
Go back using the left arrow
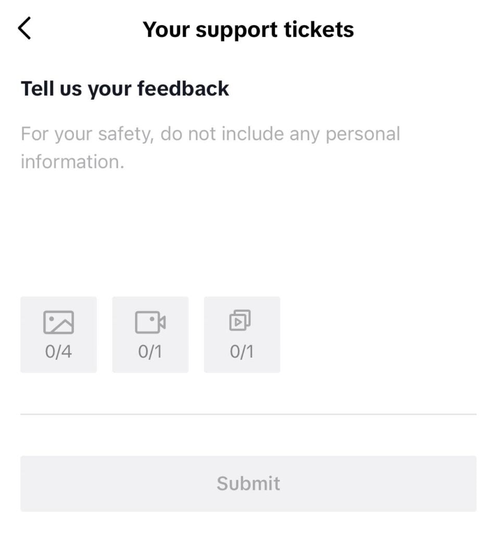point(24,28)
